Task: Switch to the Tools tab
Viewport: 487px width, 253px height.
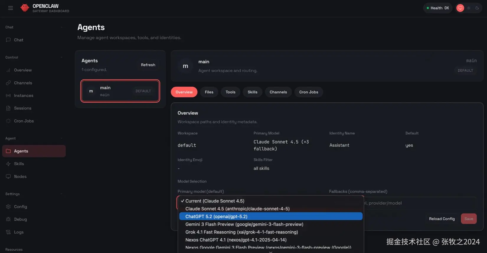Action: click(231, 92)
